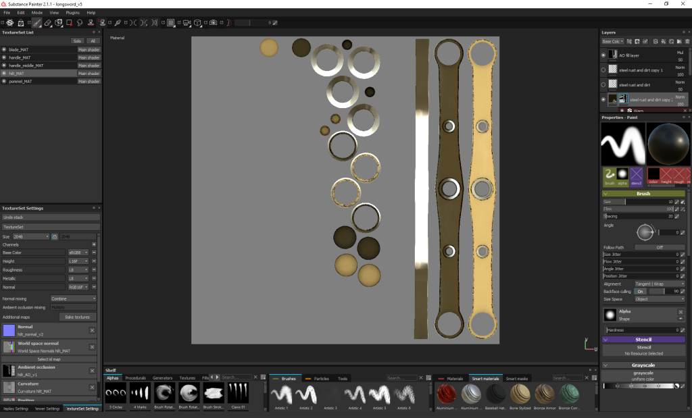Viewport: 692px width, 418px height.
Task: Click the Solo button in TextureSet List
Action: coord(77,41)
